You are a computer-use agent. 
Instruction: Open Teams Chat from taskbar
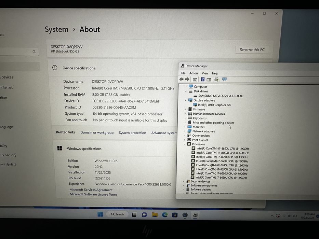pyautogui.click(x=144, y=215)
